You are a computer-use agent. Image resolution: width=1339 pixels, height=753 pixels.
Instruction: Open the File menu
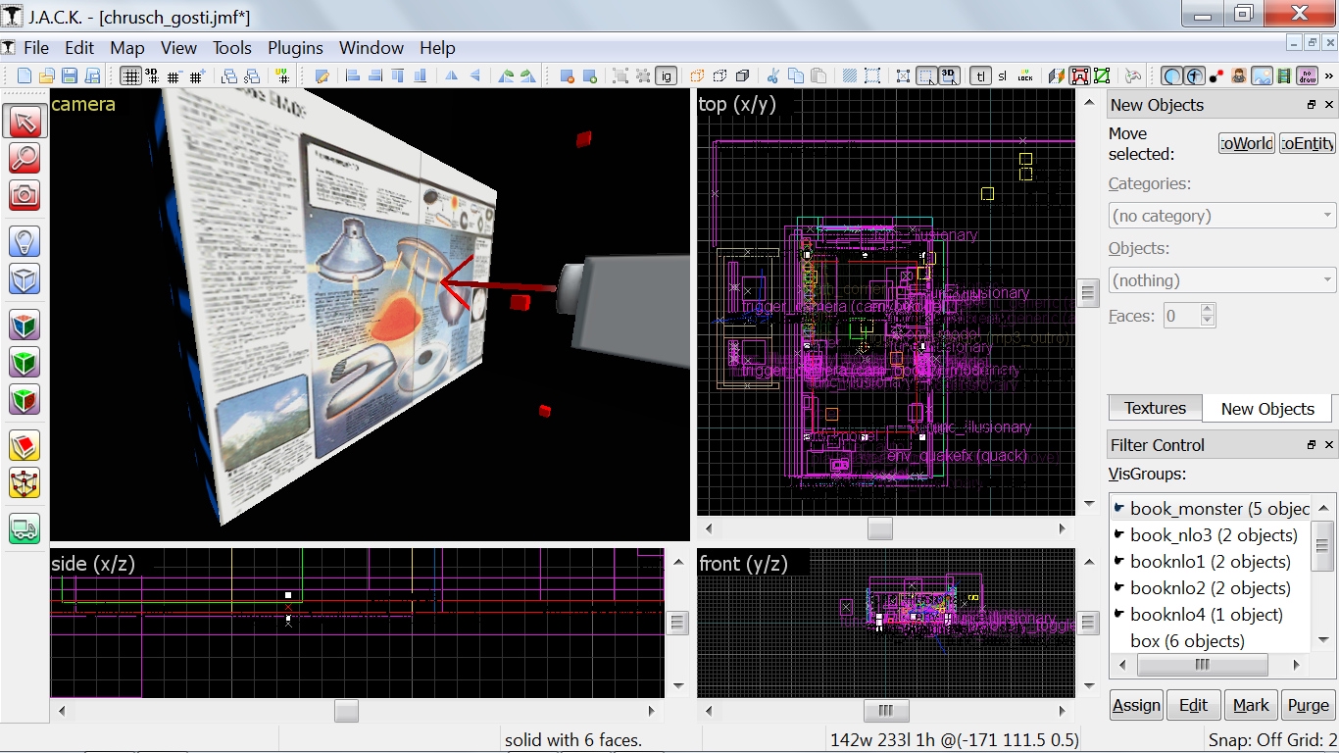[x=35, y=48]
